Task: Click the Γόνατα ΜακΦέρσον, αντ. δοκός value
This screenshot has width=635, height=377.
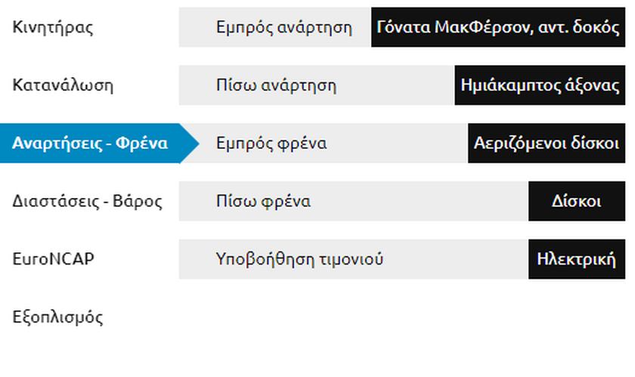Action: pyautogui.click(x=498, y=28)
